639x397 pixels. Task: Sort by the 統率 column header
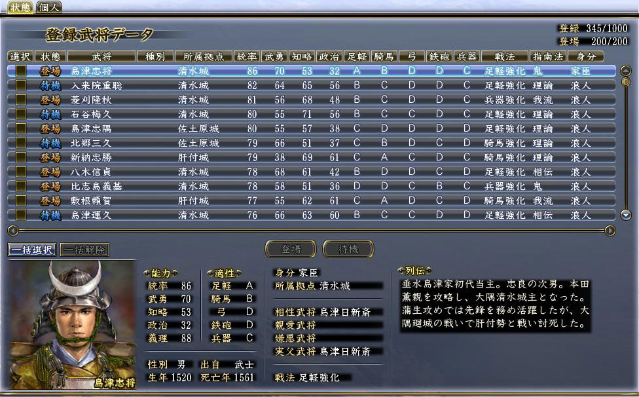(247, 57)
